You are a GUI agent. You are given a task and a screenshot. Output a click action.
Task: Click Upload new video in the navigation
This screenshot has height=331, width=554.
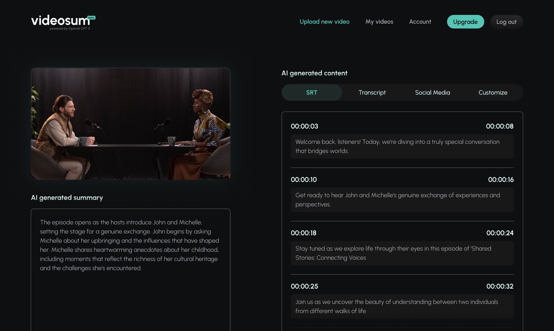(x=324, y=21)
